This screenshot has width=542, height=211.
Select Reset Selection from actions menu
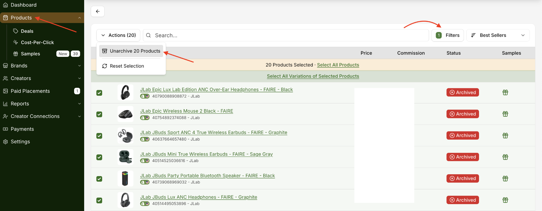[x=131, y=66]
